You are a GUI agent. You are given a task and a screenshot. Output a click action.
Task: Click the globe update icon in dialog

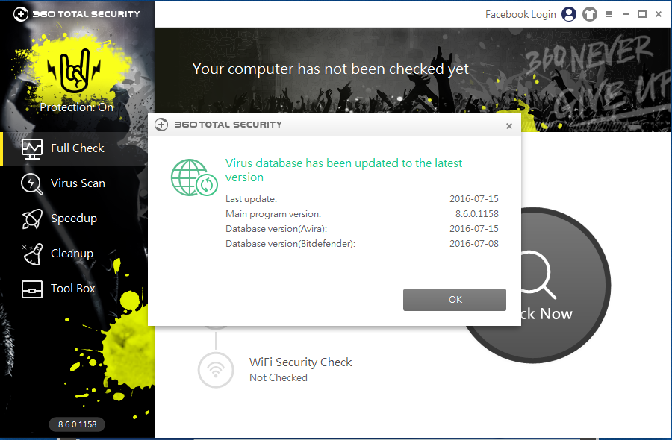[194, 177]
